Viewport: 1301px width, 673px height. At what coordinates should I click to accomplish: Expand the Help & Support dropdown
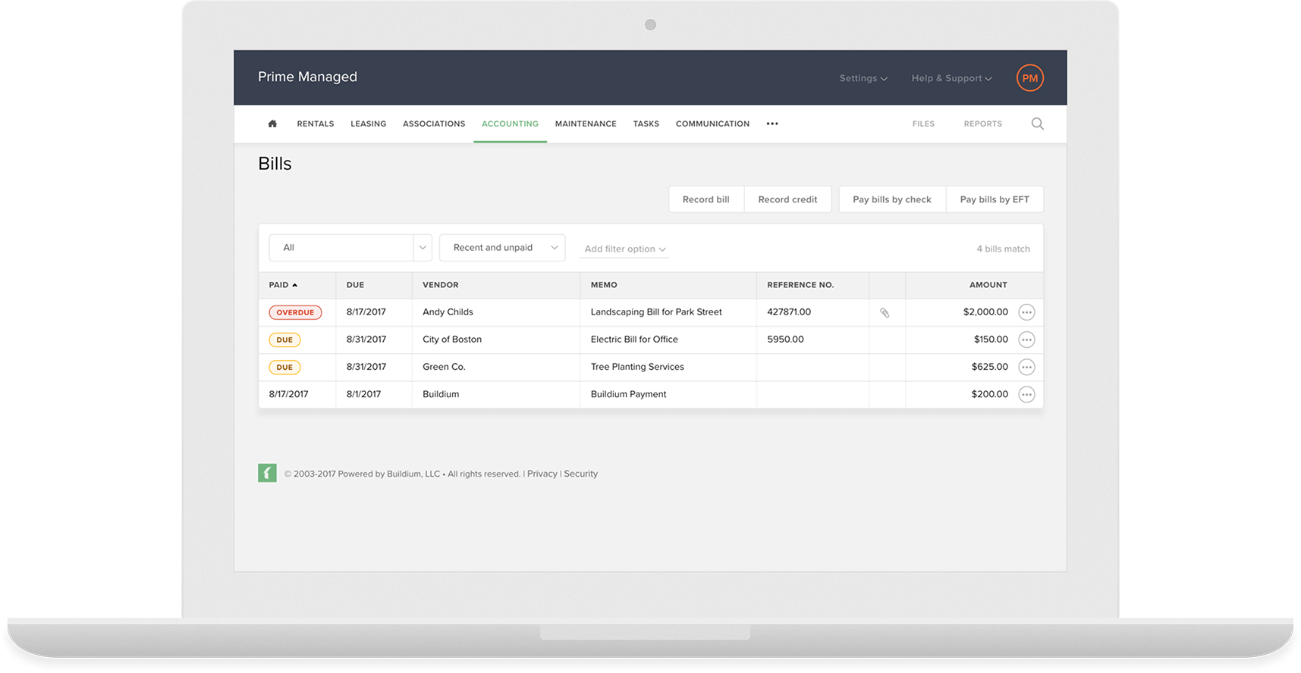(951, 78)
